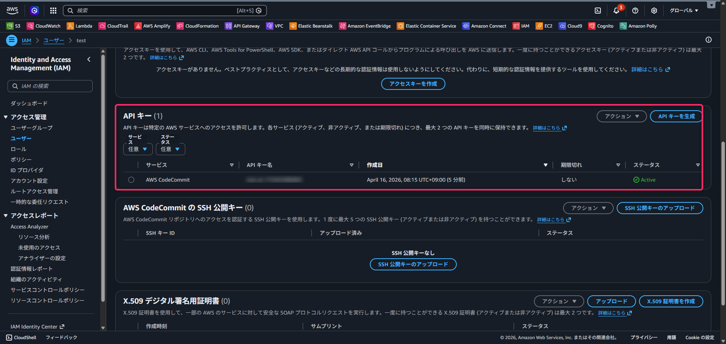The height and width of the screenshot is (344, 726).
Task: Toggle the side navigation hamburger button
Action: point(12,40)
